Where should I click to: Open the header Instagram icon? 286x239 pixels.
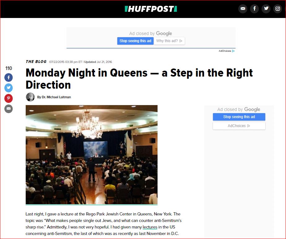(x=278, y=9)
